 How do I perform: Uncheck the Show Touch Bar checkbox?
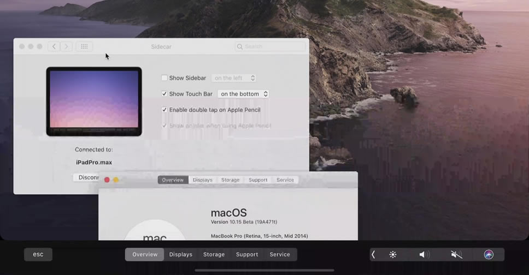coord(164,94)
